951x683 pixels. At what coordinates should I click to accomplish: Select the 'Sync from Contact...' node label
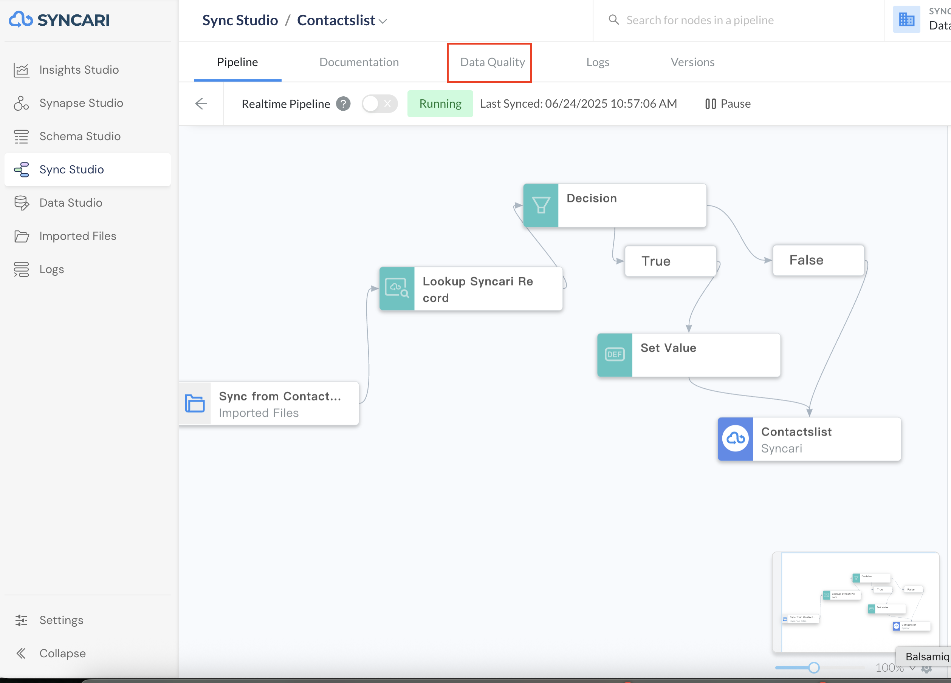pyautogui.click(x=280, y=396)
